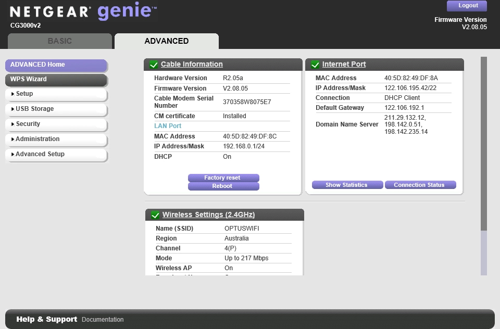This screenshot has width=500, height=329.
Task: Click the Default Gateway value 122.106.192.1
Action: (x=404, y=108)
